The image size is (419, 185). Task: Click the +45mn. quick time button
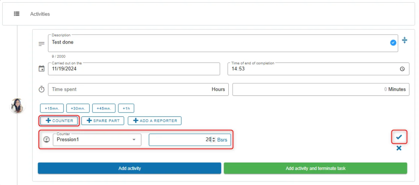[x=104, y=108]
